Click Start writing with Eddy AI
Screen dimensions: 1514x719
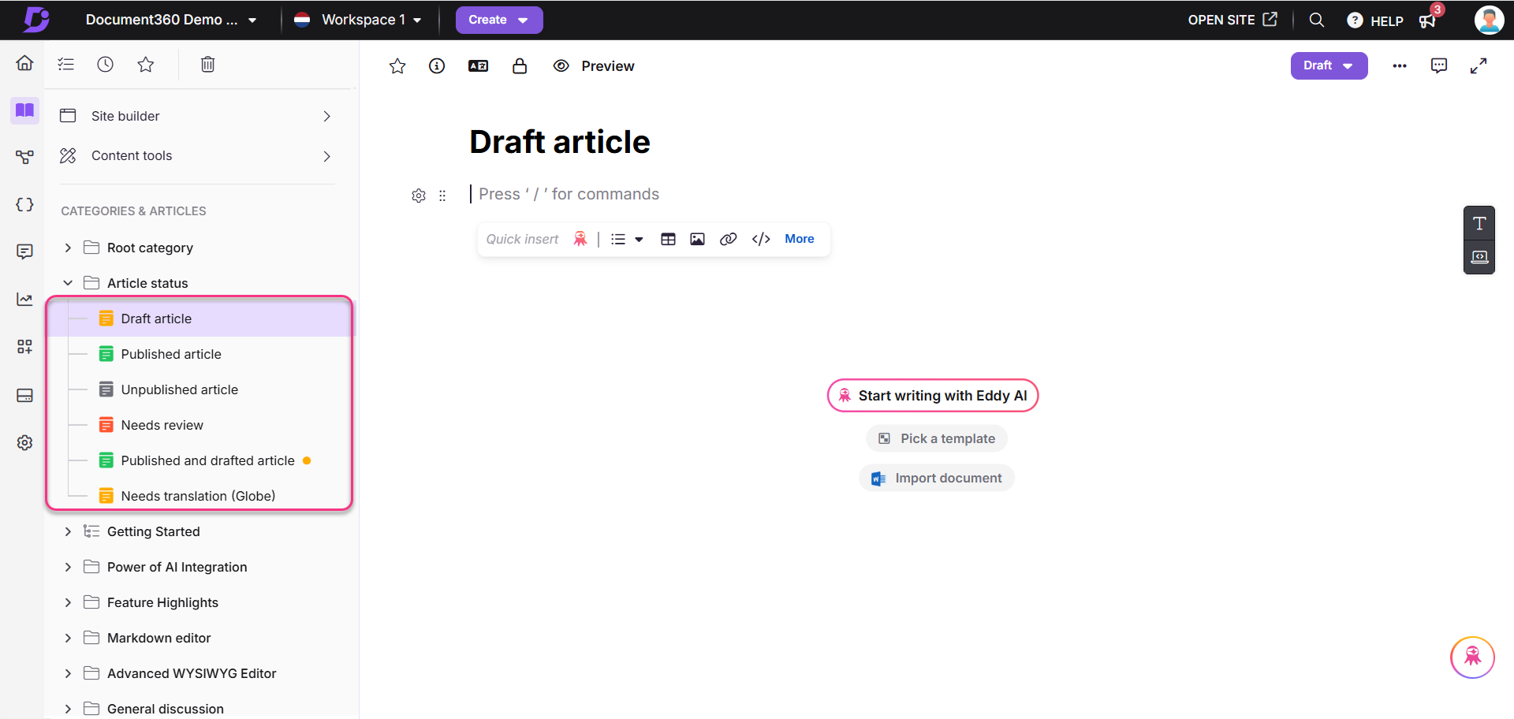coord(933,396)
